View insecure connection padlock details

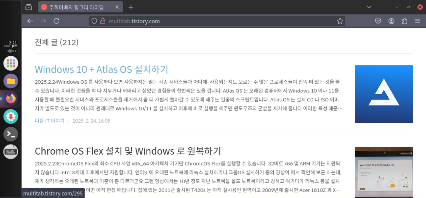coord(103,21)
